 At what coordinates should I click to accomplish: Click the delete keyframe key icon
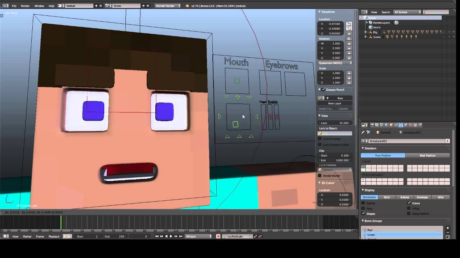point(260,236)
